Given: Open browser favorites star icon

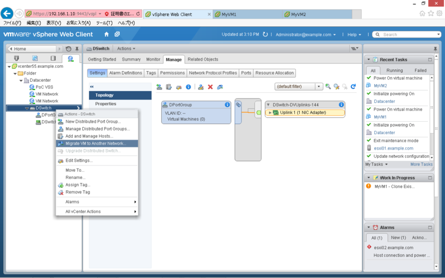Looking at the screenshot, I should coord(431,13).
